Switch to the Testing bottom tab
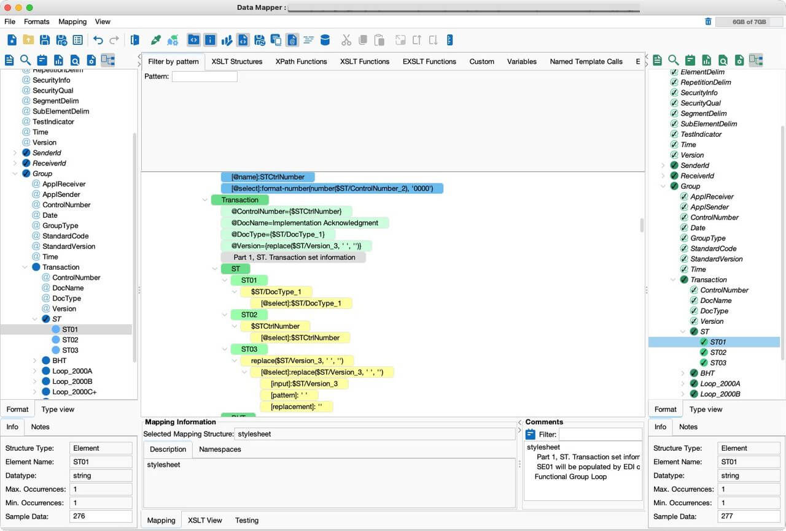 click(x=247, y=520)
